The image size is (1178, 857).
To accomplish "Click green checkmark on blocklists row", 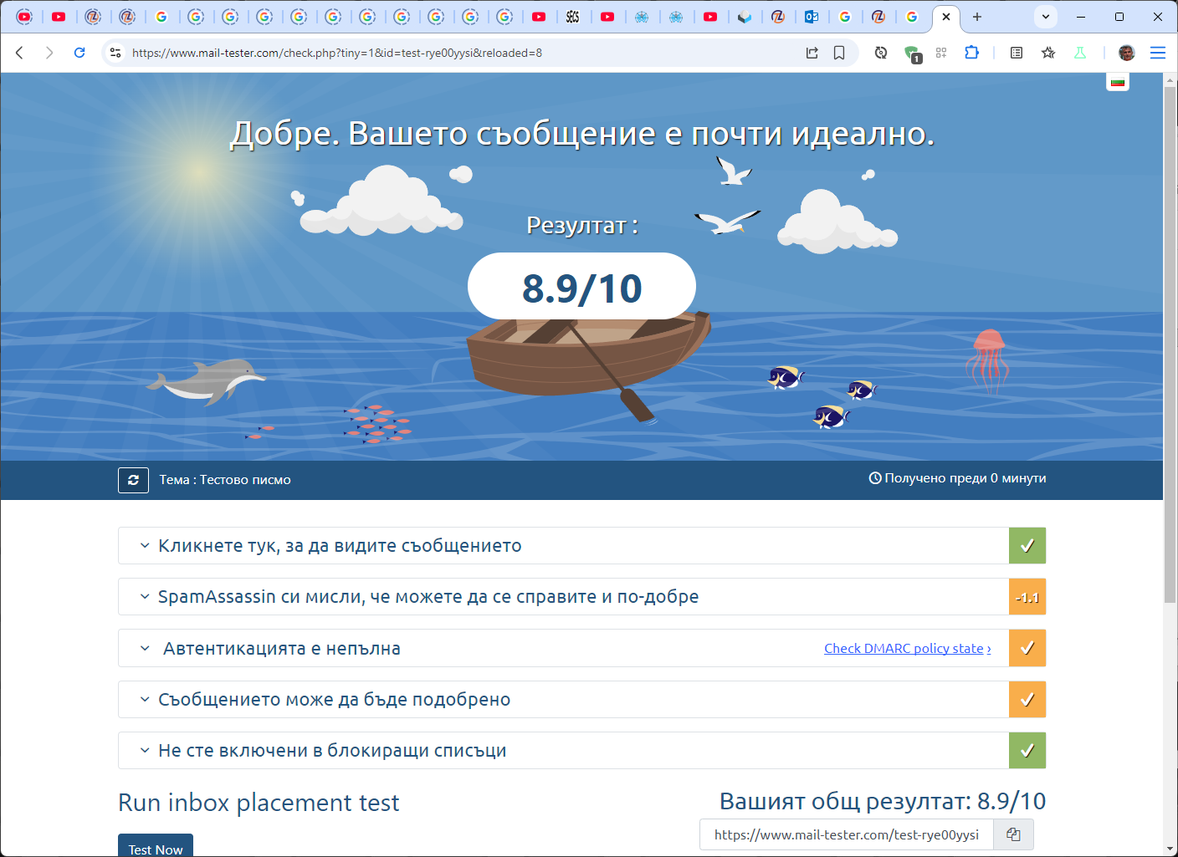I will point(1027,751).
